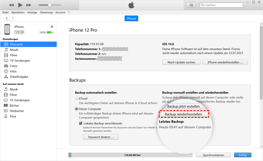Click the blue Fertig button

click(x=242, y=155)
